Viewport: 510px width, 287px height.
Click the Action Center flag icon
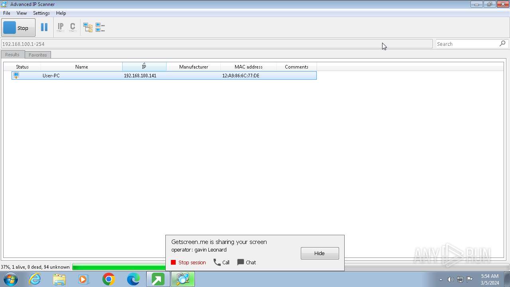470,279
